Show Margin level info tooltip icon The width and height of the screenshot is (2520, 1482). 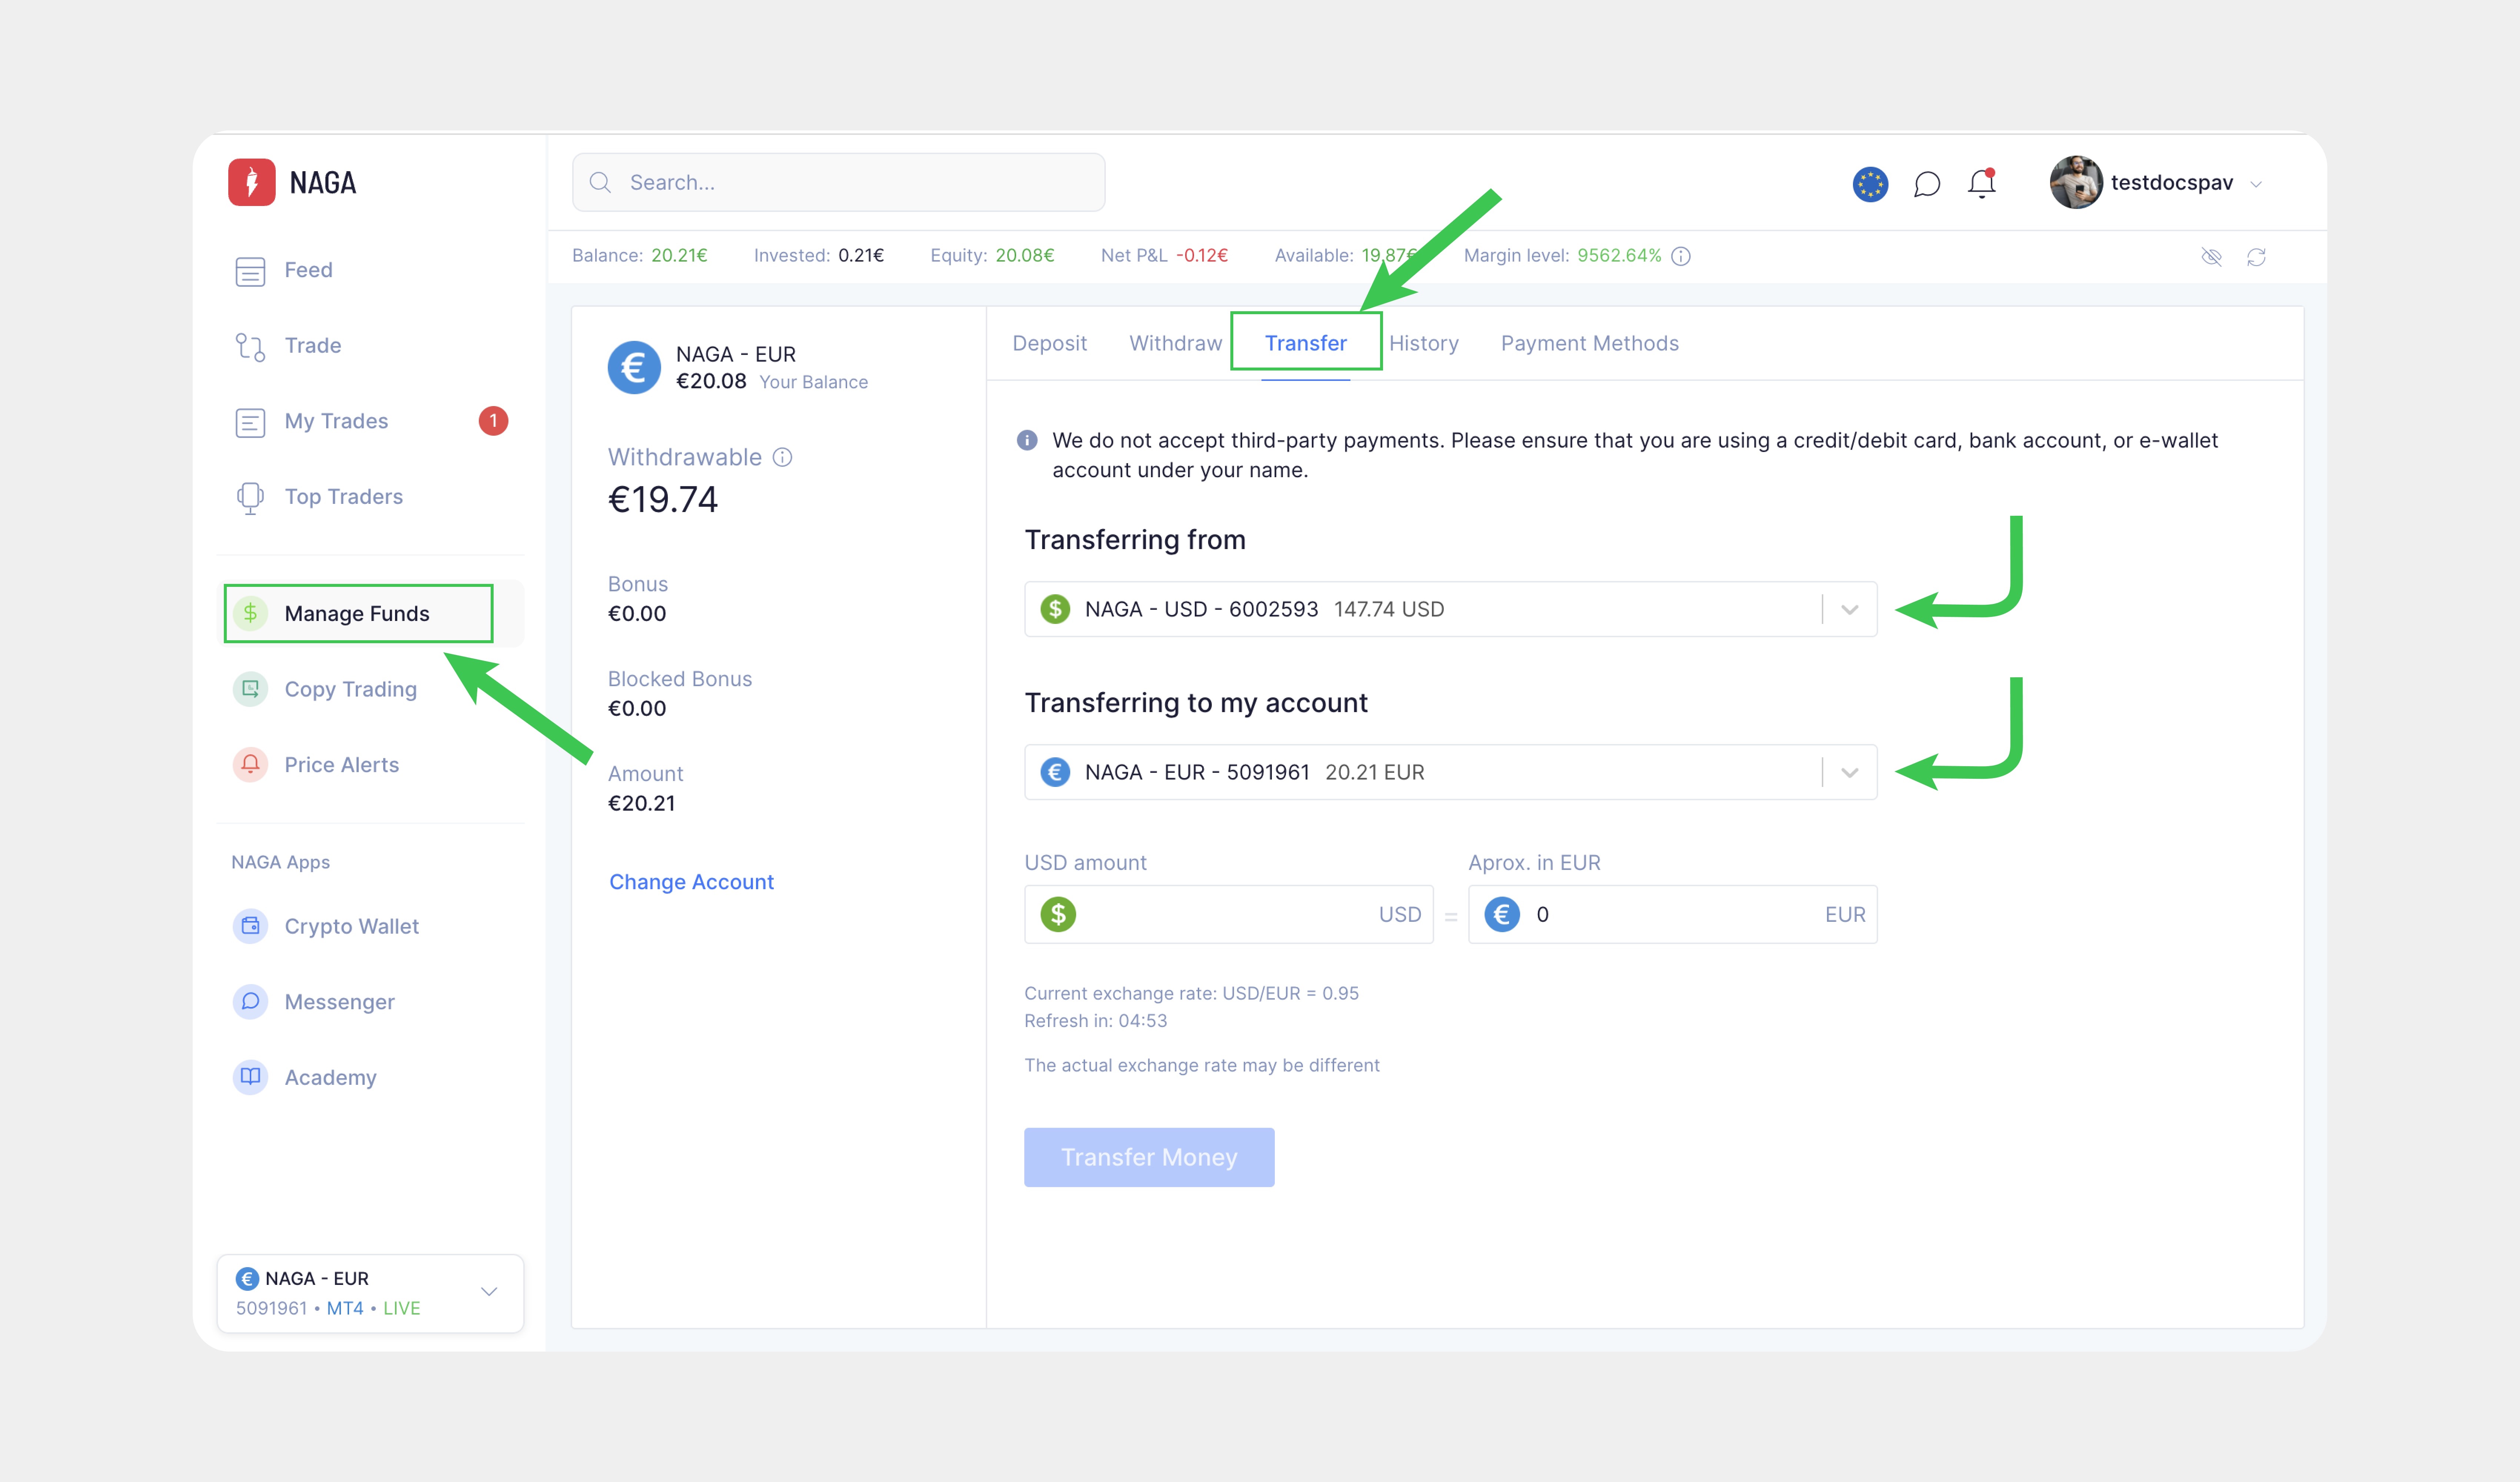pos(1681,256)
